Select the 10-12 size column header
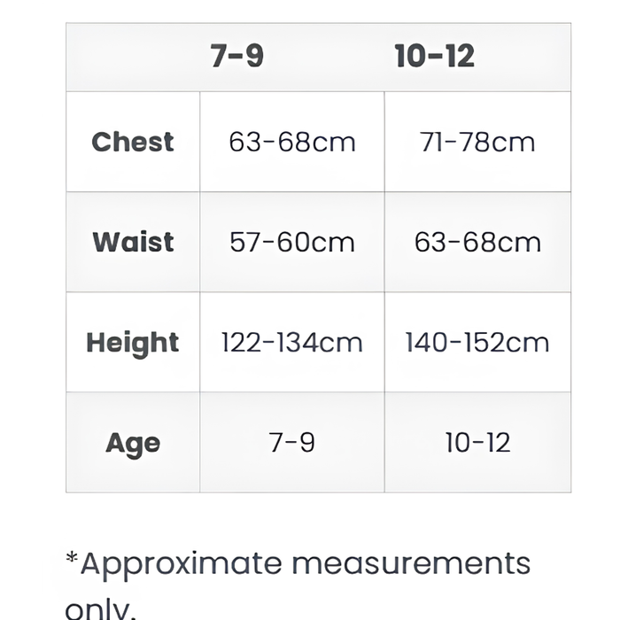 [x=435, y=56]
